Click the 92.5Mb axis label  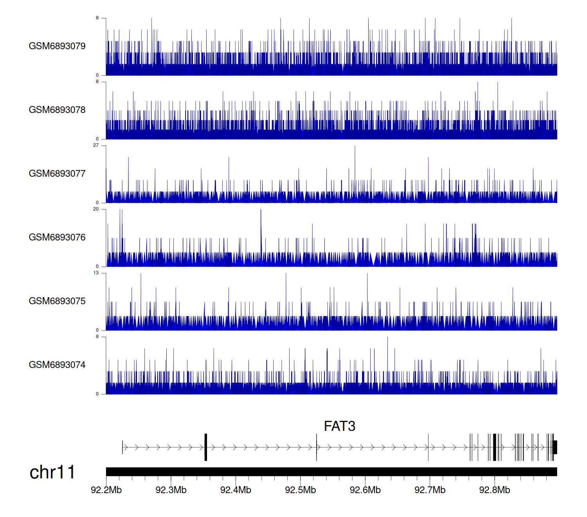tap(301, 490)
